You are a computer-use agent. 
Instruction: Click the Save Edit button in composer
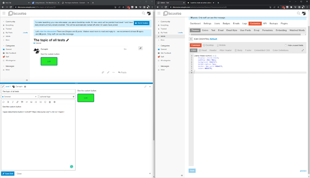click(8, 174)
